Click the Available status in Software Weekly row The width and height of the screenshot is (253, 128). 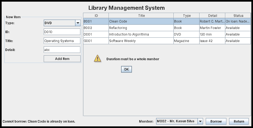click(x=238, y=41)
